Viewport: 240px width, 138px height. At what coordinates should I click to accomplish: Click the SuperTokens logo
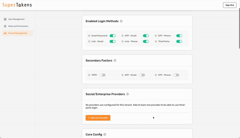point(17,5)
